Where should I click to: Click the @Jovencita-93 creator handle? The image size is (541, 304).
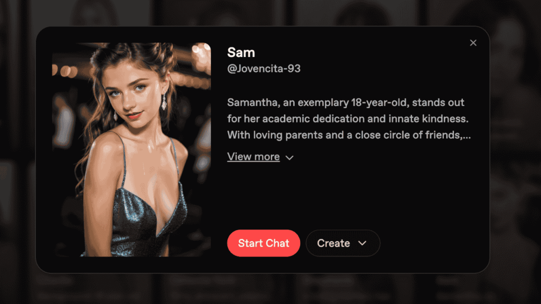(264, 69)
